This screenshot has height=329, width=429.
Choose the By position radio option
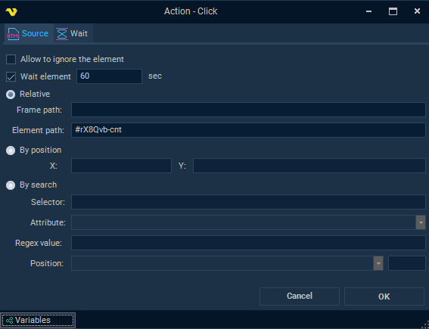click(x=11, y=151)
